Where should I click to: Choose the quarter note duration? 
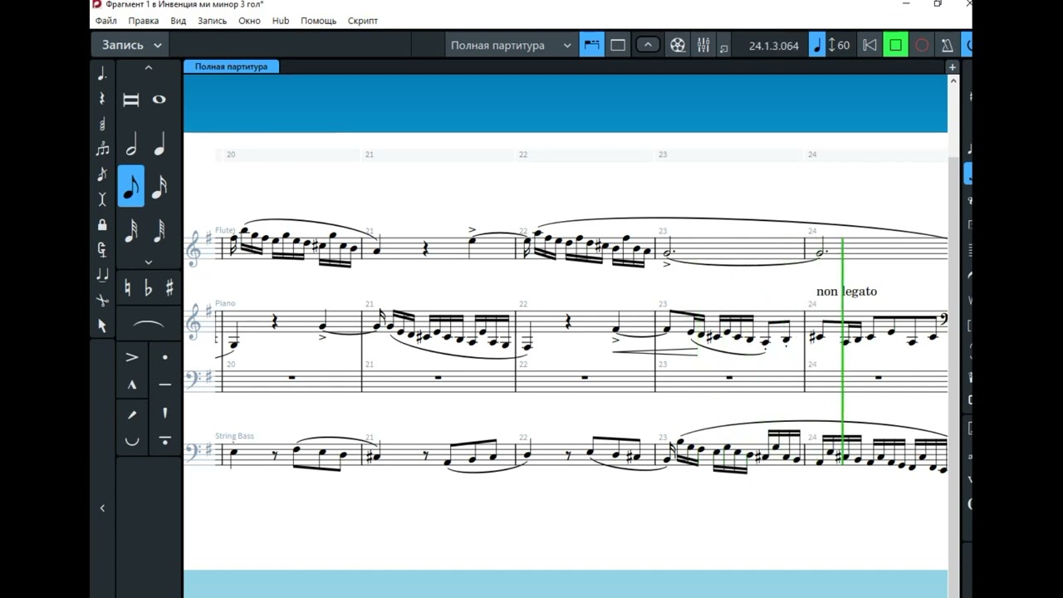click(x=159, y=145)
